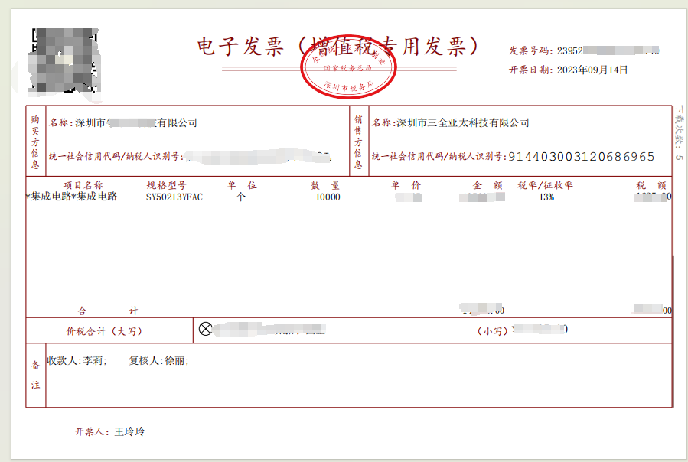Screen dimensions: 688x462
Task: Click the pixelated QR code image
Action: tap(64, 60)
